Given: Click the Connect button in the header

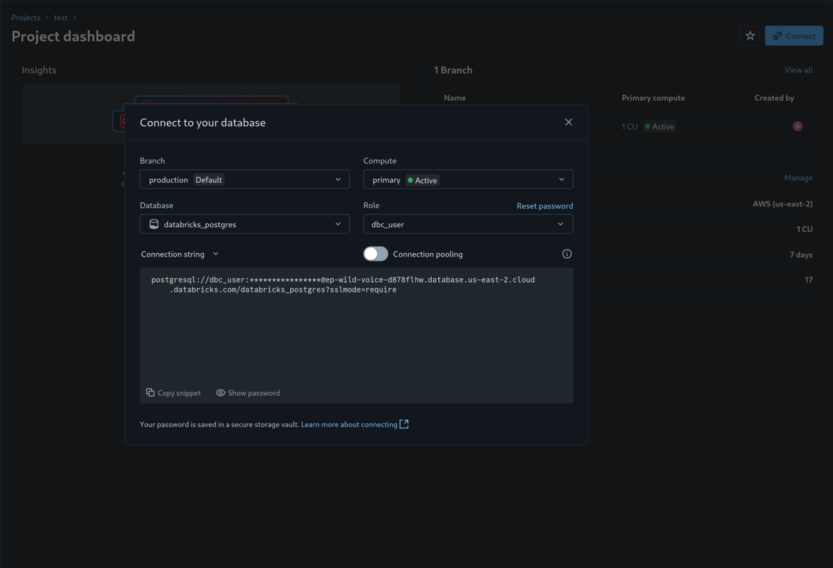Looking at the screenshot, I should (x=794, y=36).
